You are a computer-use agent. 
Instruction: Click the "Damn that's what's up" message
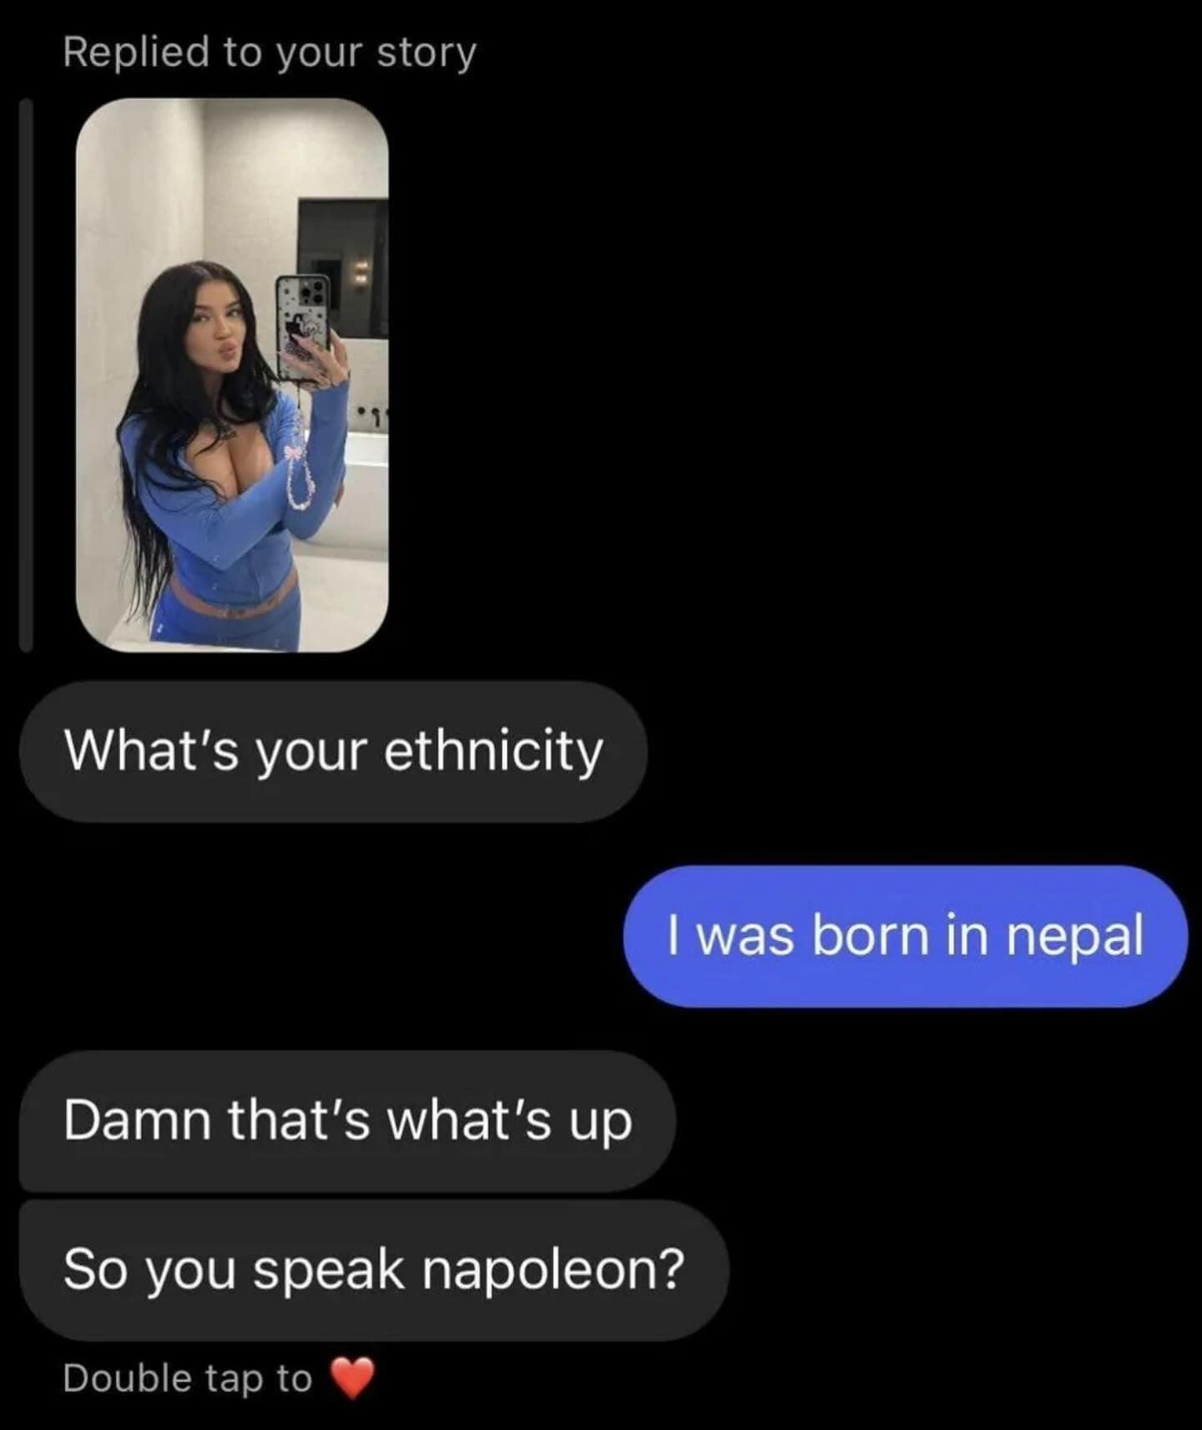pos(347,1120)
